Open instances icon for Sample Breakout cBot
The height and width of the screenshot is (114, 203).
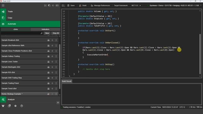[49, 40]
